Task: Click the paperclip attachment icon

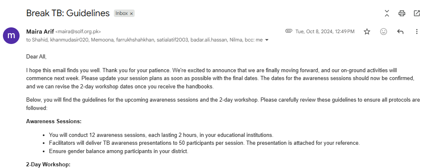Action: point(288,31)
